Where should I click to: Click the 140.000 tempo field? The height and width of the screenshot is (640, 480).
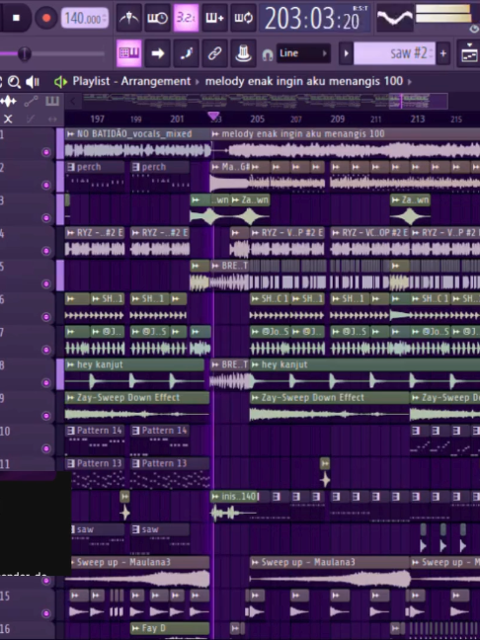click(85, 19)
